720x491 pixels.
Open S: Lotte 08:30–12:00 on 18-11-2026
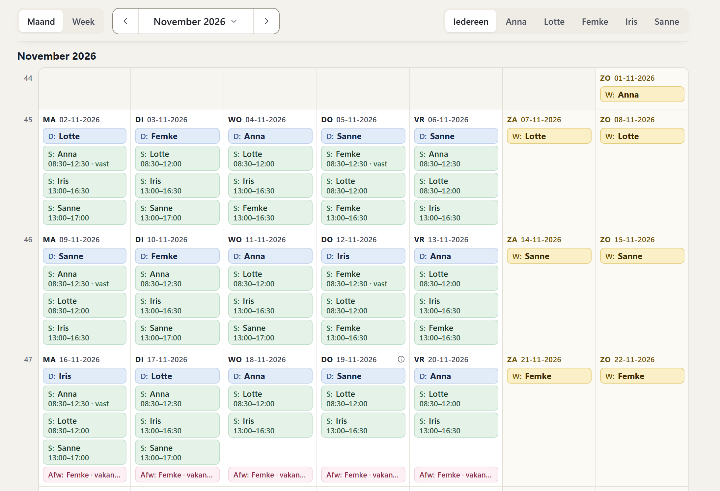coord(270,398)
